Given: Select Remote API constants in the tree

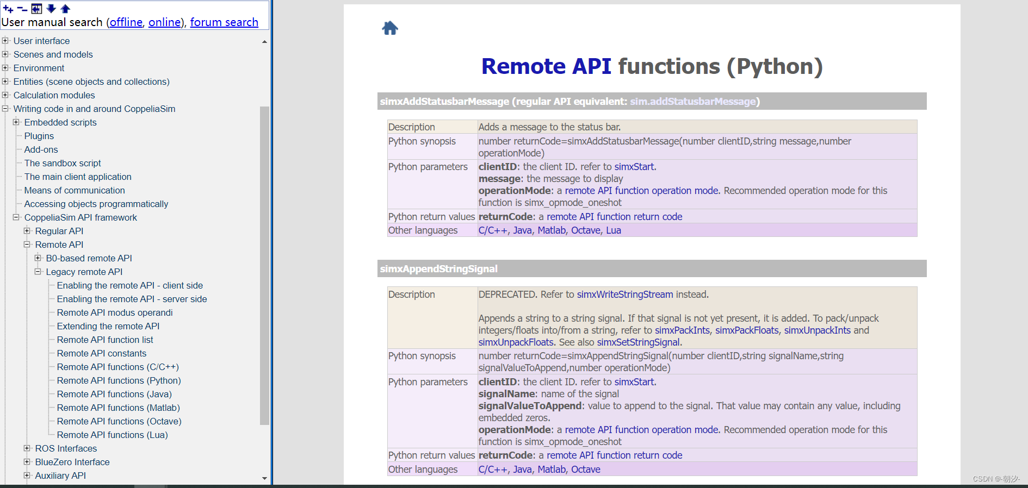Looking at the screenshot, I should [x=101, y=353].
